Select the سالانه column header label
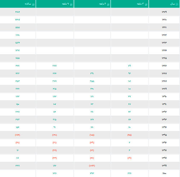This screenshot has height=177, width=180. tap(28, 4)
